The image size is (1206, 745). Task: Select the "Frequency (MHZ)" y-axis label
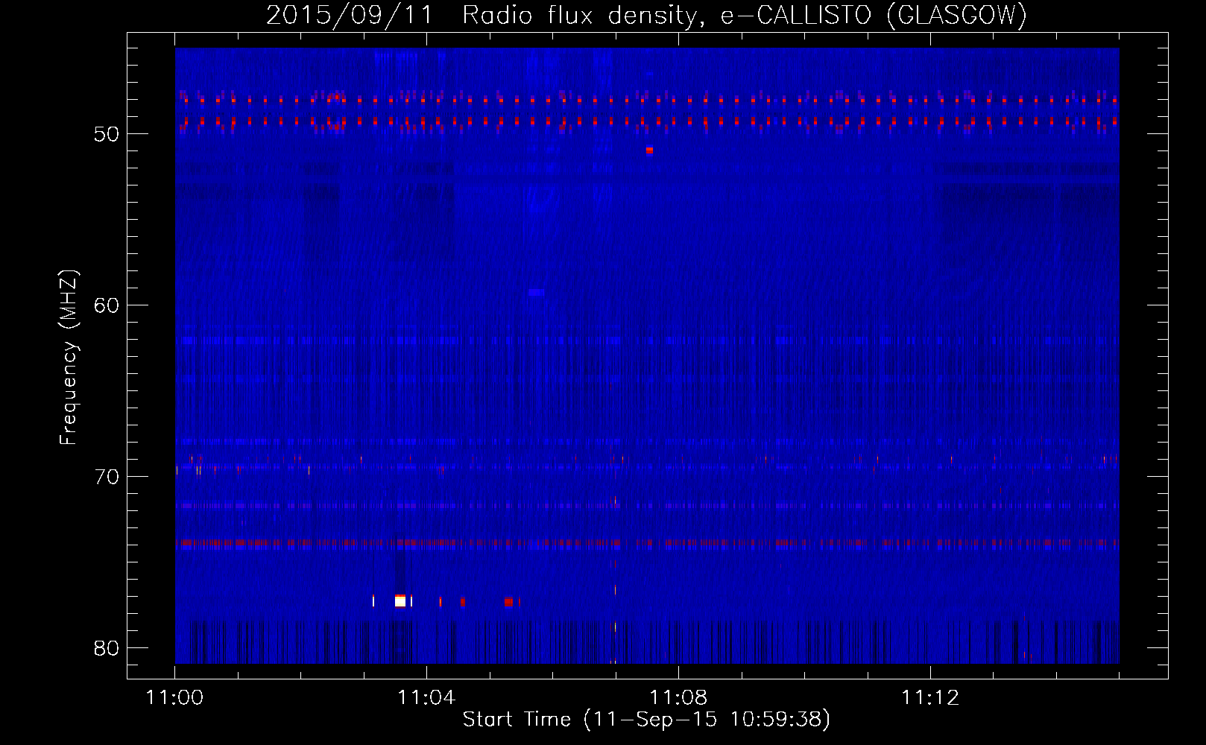coord(69,358)
